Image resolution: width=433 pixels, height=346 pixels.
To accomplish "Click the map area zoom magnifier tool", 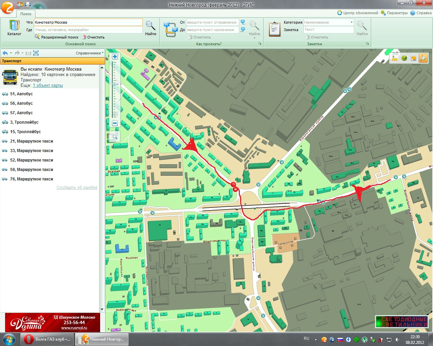I will pyautogui.click(x=114, y=137).
